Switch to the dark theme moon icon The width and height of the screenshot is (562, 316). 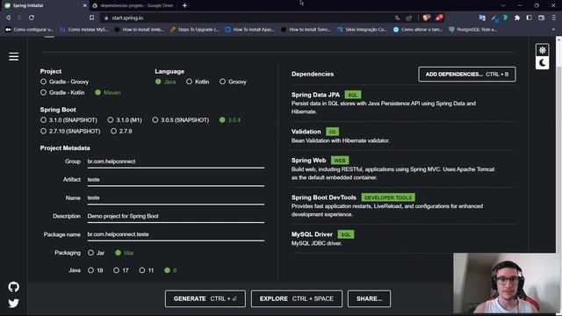(x=543, y=63)
